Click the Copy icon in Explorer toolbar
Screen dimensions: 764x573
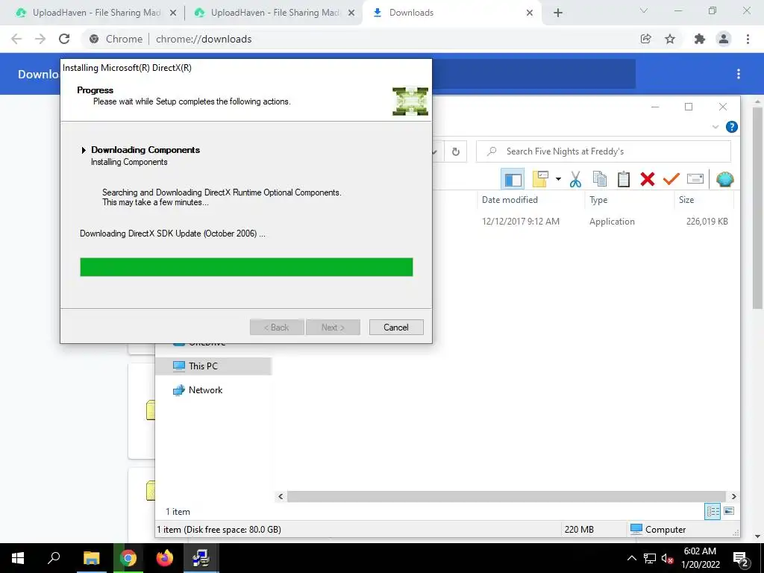coord(600,179)
